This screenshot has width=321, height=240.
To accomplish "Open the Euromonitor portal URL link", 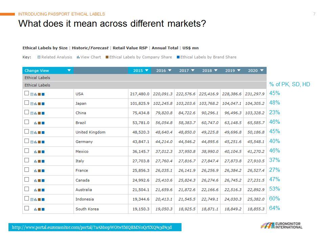I will (x=92, y=227).
